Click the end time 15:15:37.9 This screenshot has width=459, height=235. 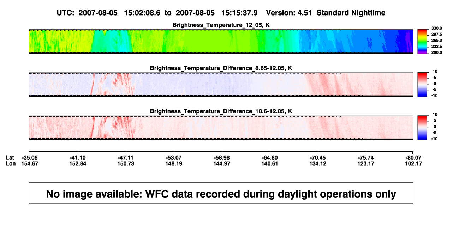(x=239, y=13)
